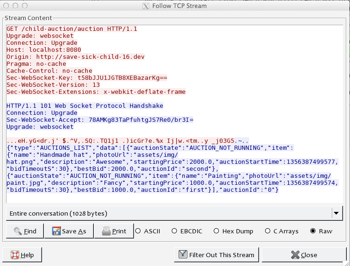
Task: Click the lifebuoy Help icon
Action: (x=14, y=255)
